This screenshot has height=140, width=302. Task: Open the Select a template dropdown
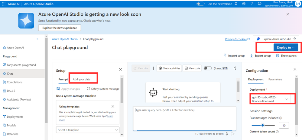point(88,130)
